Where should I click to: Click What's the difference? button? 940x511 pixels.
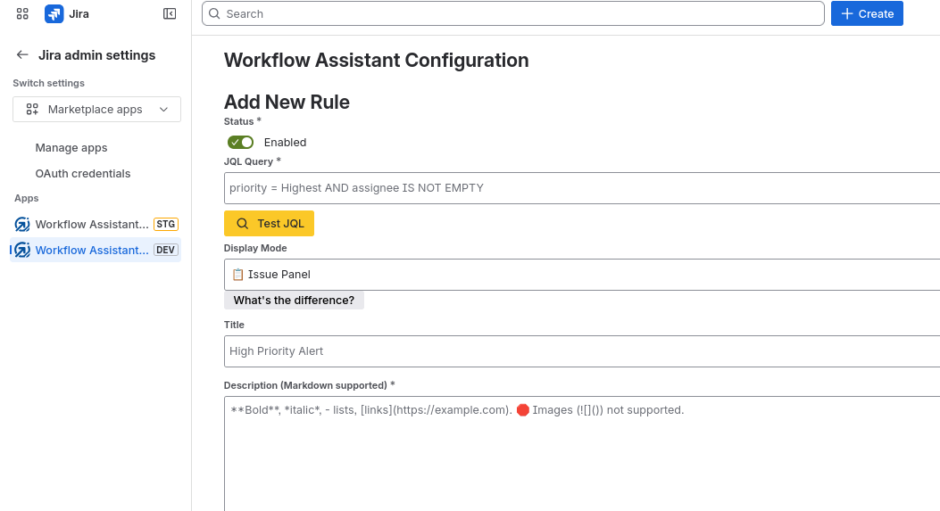pos(294,301)
